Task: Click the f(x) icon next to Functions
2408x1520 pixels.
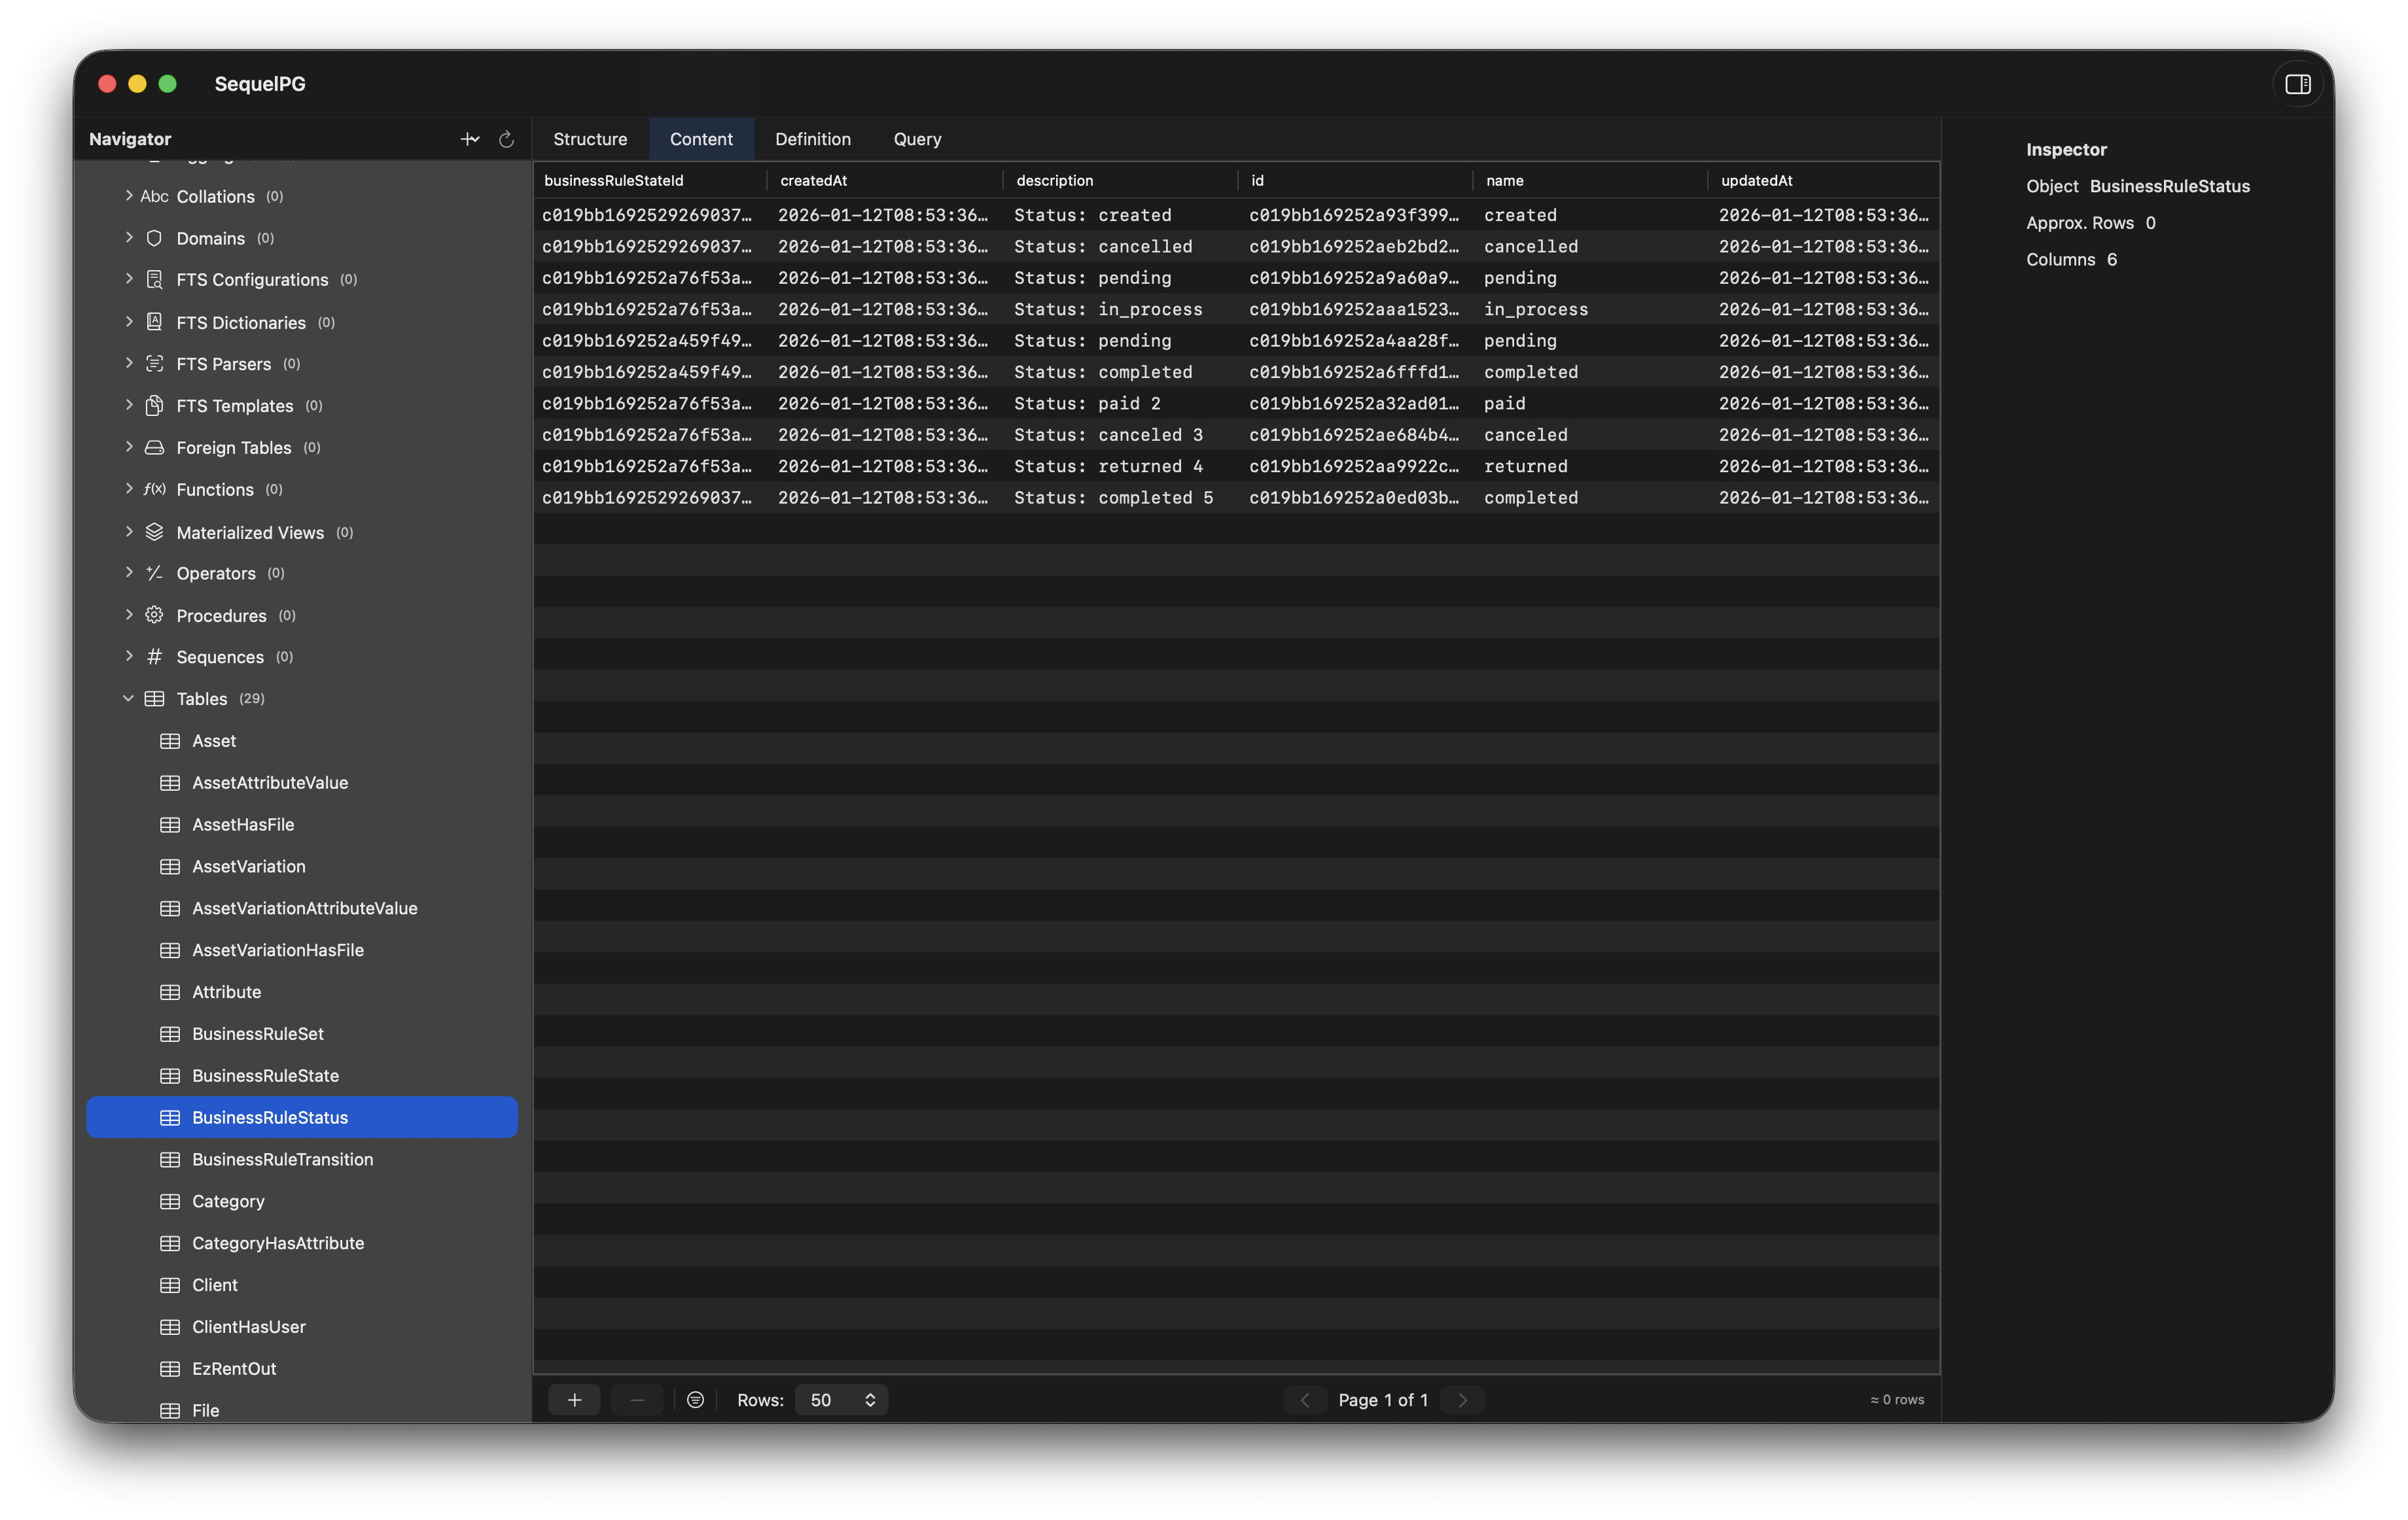Action: point(153,490)
